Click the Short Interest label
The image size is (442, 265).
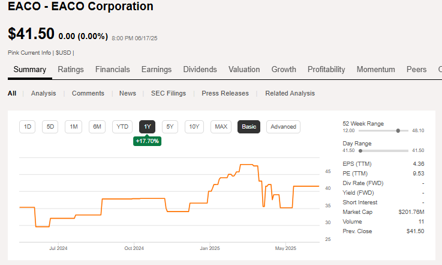[x=360, y=203]
